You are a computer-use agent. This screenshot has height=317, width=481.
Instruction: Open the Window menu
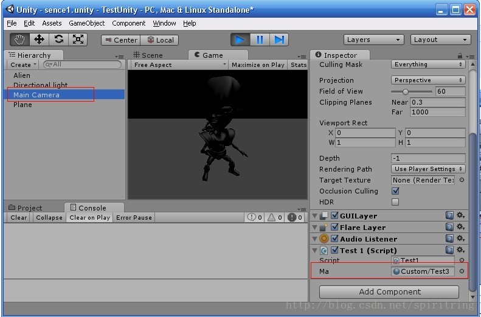pyautogui.click(x=164, y=23)
